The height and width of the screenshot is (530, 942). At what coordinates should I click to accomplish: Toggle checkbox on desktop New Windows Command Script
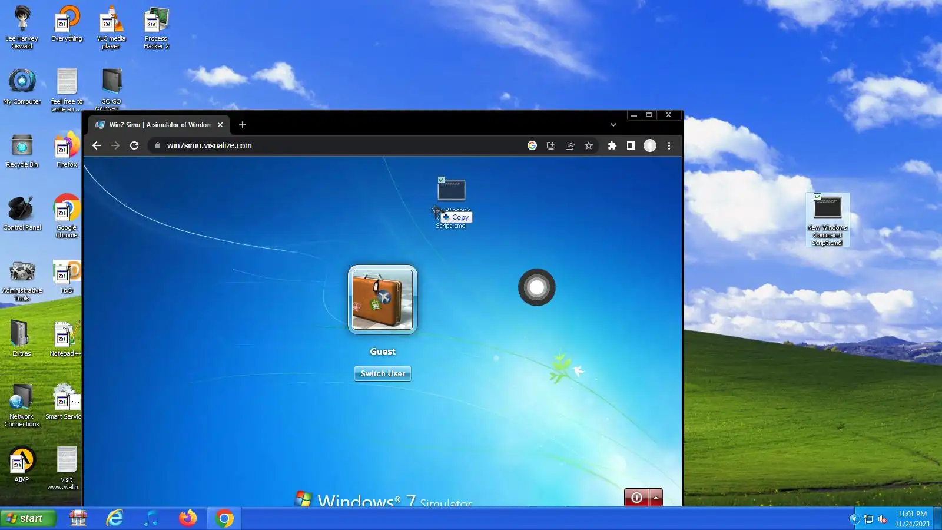(817, 197)
